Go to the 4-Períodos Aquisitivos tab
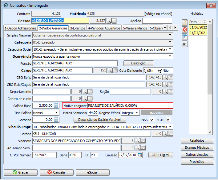Image resolution: width=218 pixels, height=180 pixels. coord(104,28)
